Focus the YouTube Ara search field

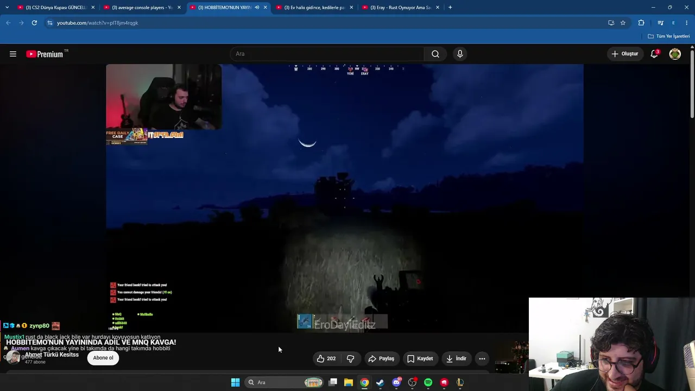tap(327, 54)
